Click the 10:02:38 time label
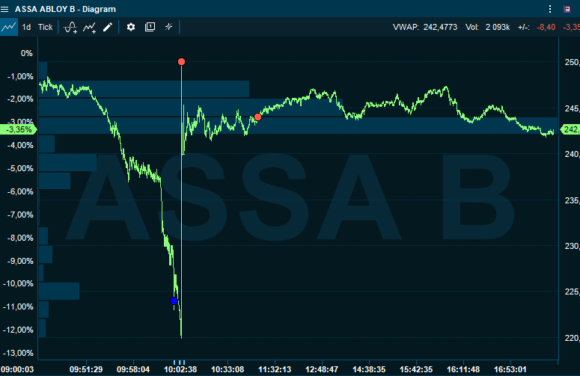Image resolution: width=580 pixels, height=376 pixels. tap(180, 369)
